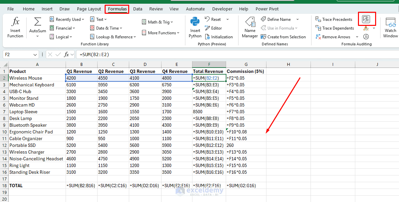Screen dimensions: 399x202
Task: Switch to the Draw tab
Action: click(65, 9)
